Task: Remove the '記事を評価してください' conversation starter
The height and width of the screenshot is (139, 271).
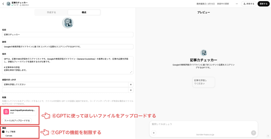Action: (130, 85)
